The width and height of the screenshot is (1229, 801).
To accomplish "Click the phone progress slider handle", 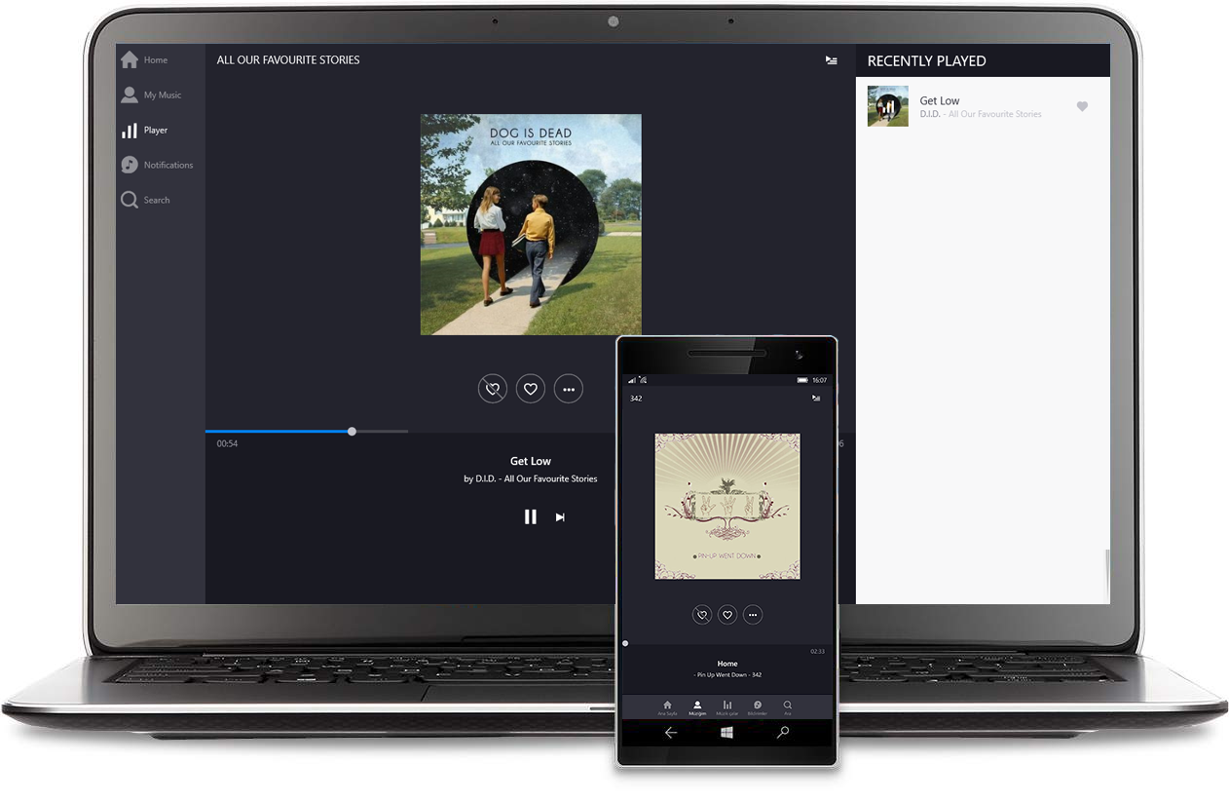I will click(625, 643).
